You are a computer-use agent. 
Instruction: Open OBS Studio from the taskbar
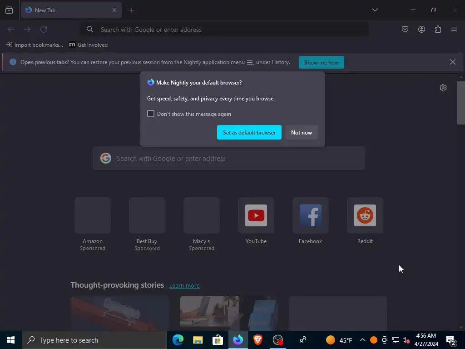click(x=278, y=340)
